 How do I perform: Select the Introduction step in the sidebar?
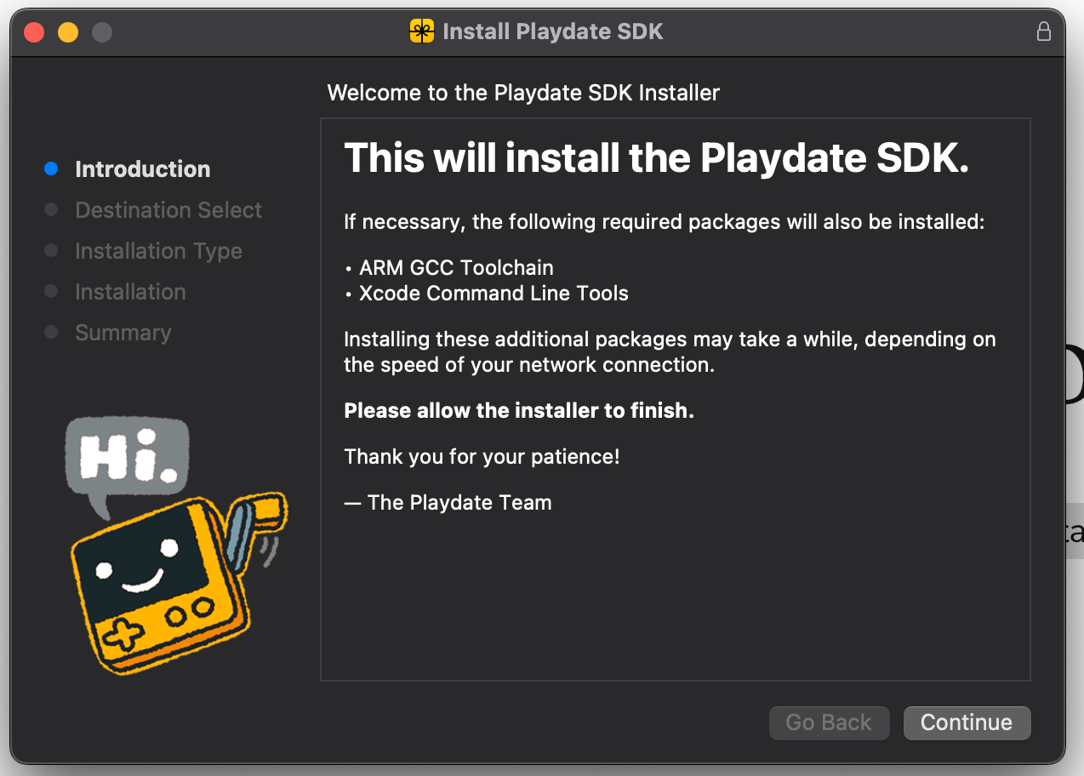point(142,168)
